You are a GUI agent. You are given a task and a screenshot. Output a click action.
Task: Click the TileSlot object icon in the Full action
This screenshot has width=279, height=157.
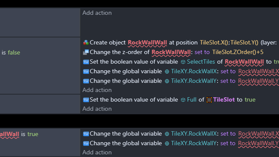(209, 99)
